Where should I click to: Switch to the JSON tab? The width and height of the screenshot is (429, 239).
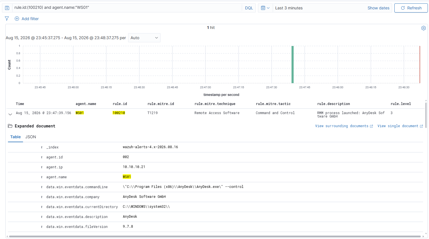(x=31, y=137)
